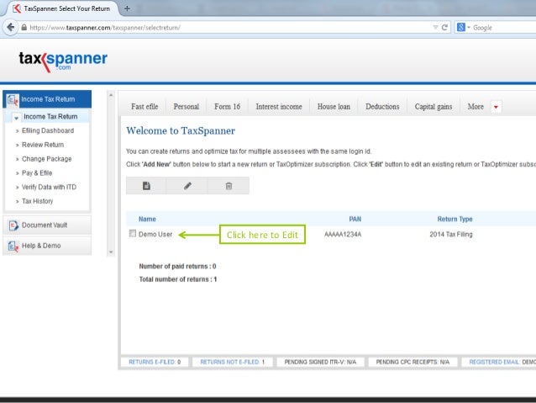Click the PAN column header

tap(355, 219)
